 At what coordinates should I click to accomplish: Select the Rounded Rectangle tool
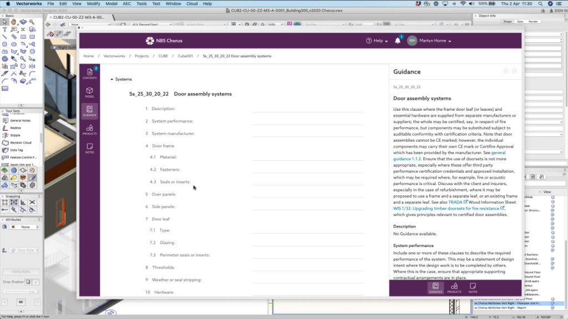click(32, 37)
